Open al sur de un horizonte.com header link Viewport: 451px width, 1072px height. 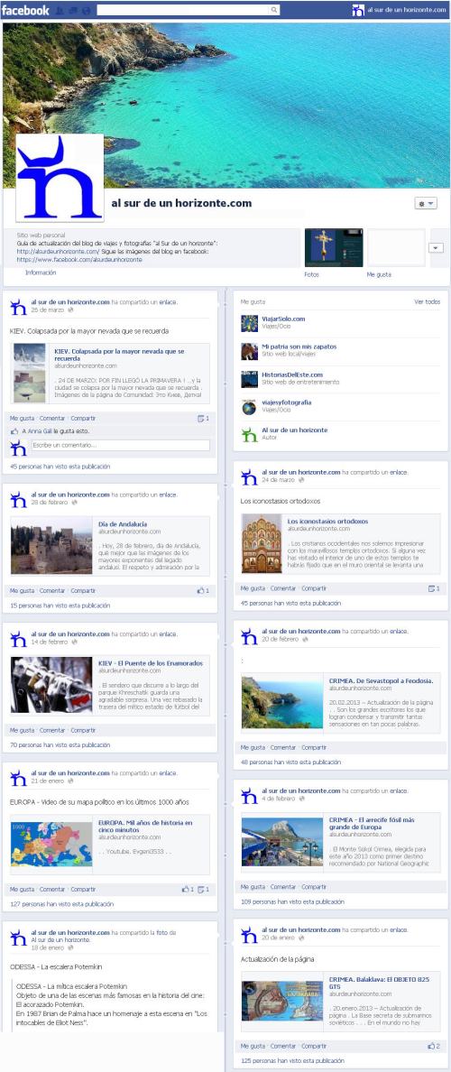[x=408, y=10]
